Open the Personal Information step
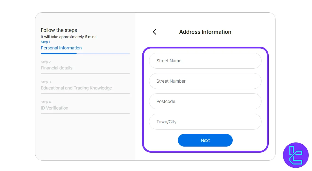Image resolution: width=312 pixels, height=171 pixels. pos(61,48)
